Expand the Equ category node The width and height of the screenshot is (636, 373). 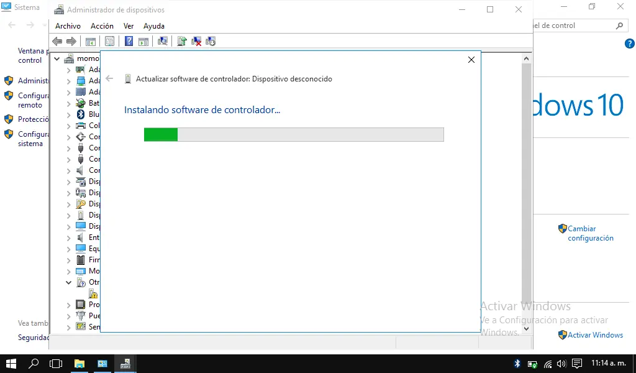coord(68,249)
